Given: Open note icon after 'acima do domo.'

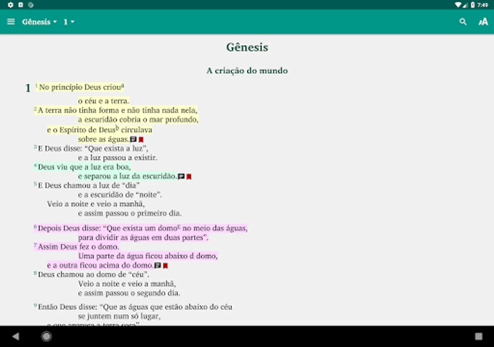Looking at the screenshot, I should [x=157, y=266].
